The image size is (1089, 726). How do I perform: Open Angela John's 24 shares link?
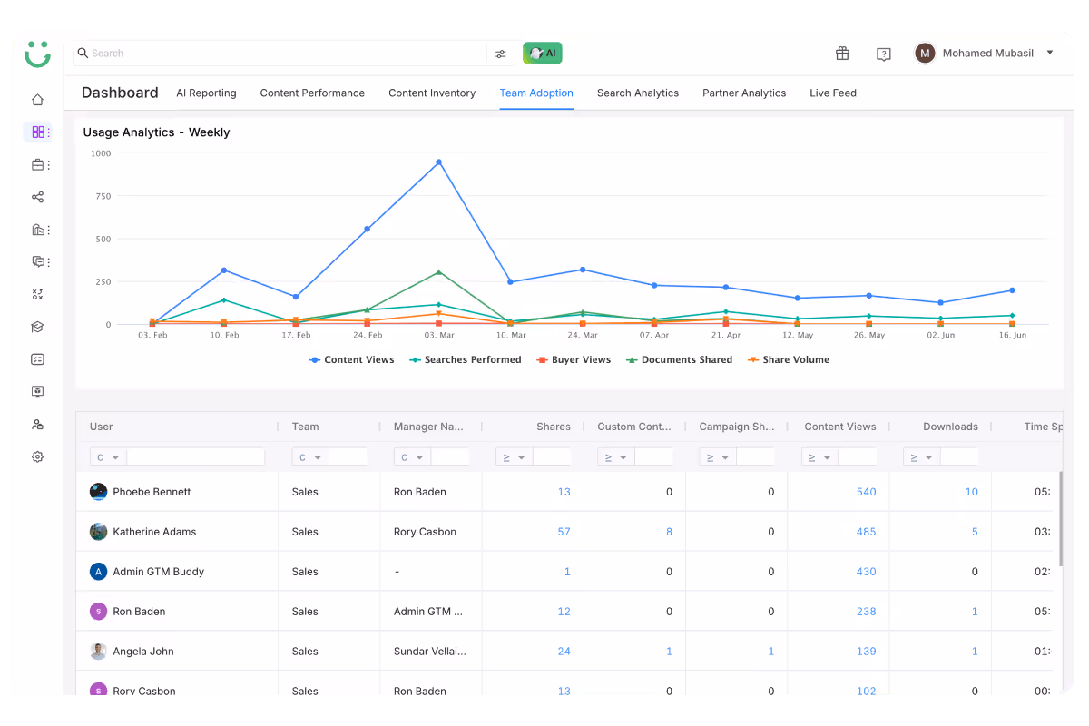tap(564, 652)
